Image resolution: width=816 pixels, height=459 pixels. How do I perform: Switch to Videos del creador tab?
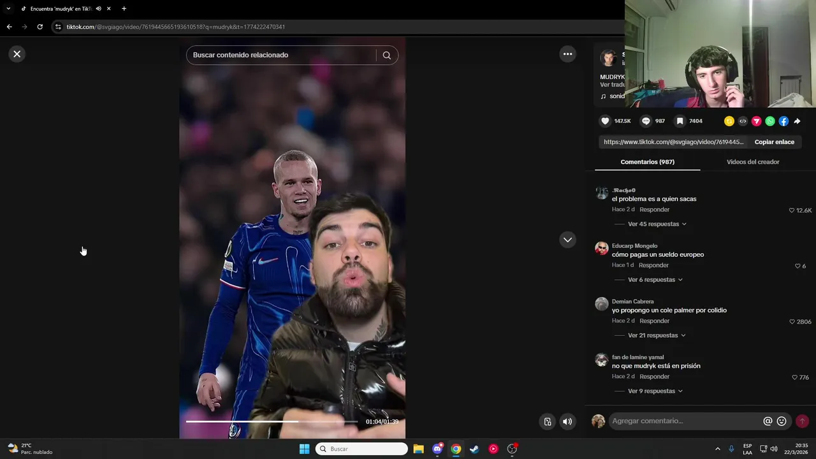753,162
